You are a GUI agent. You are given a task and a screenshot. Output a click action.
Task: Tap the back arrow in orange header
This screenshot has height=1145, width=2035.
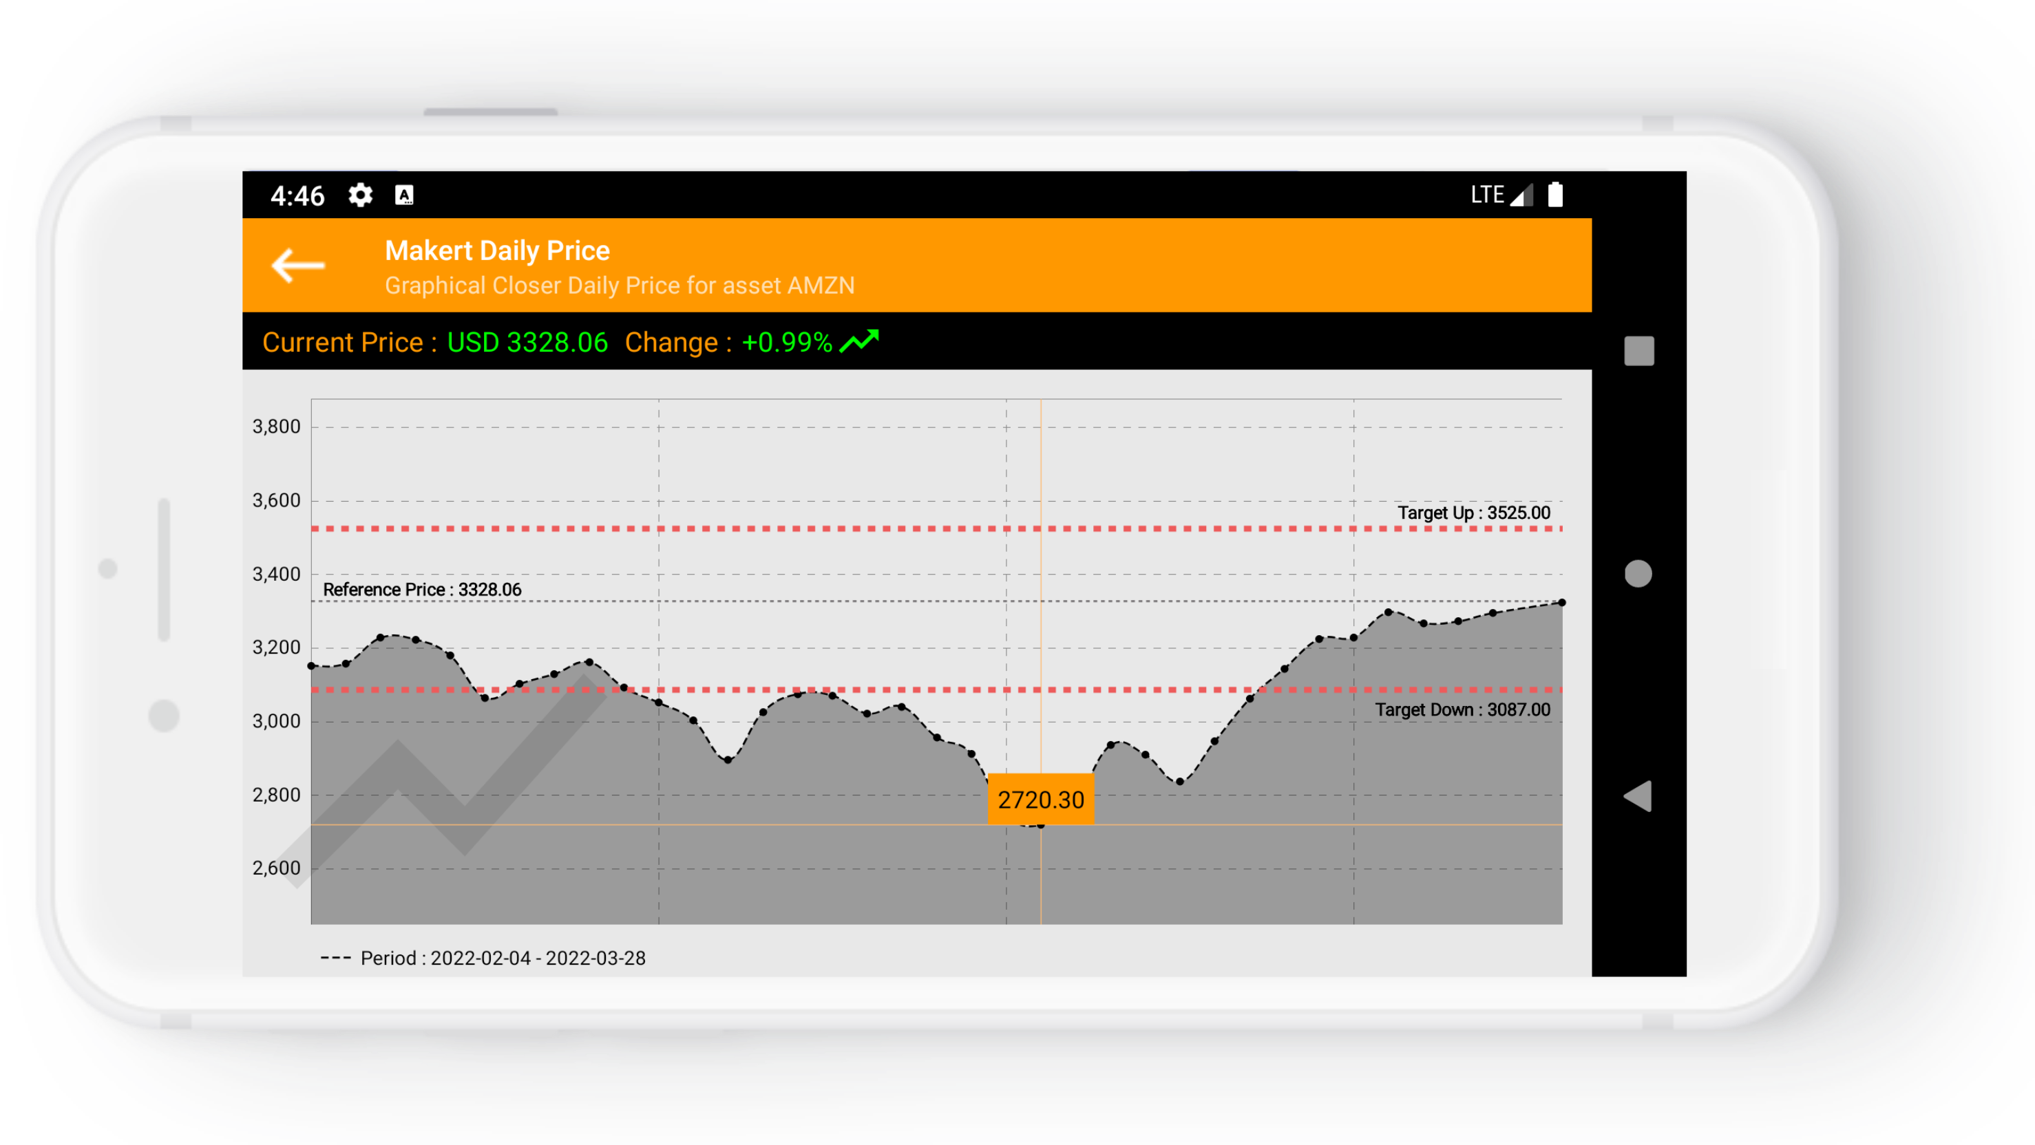(x=298, y=266)
